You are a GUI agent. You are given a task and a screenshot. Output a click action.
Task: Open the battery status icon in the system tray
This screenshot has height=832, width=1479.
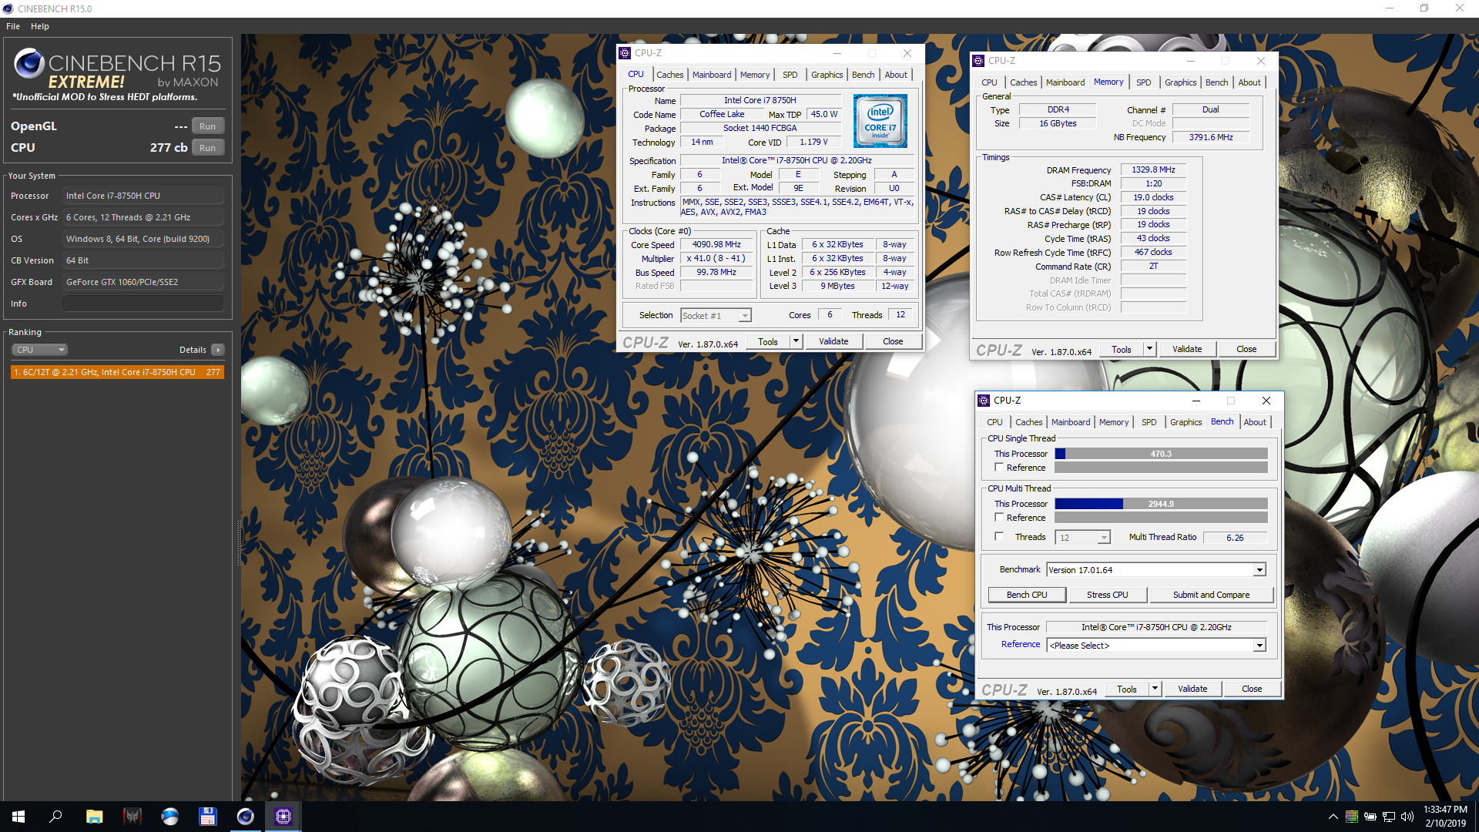1370,817
